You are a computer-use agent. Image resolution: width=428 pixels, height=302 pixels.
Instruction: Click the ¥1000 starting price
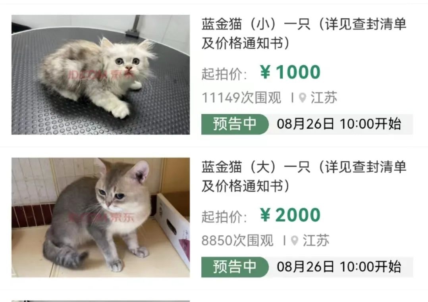tap(290, 72)
